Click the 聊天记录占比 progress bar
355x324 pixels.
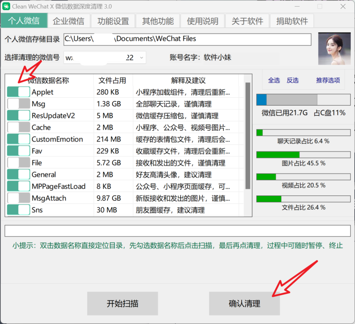[x=303, y=133]
